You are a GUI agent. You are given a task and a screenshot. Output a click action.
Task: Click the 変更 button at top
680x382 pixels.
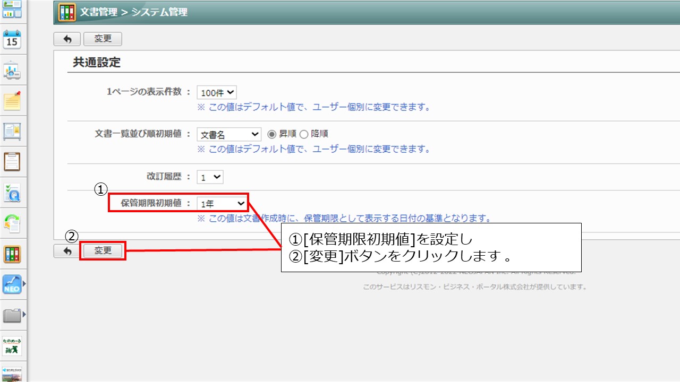click(103, 39)
